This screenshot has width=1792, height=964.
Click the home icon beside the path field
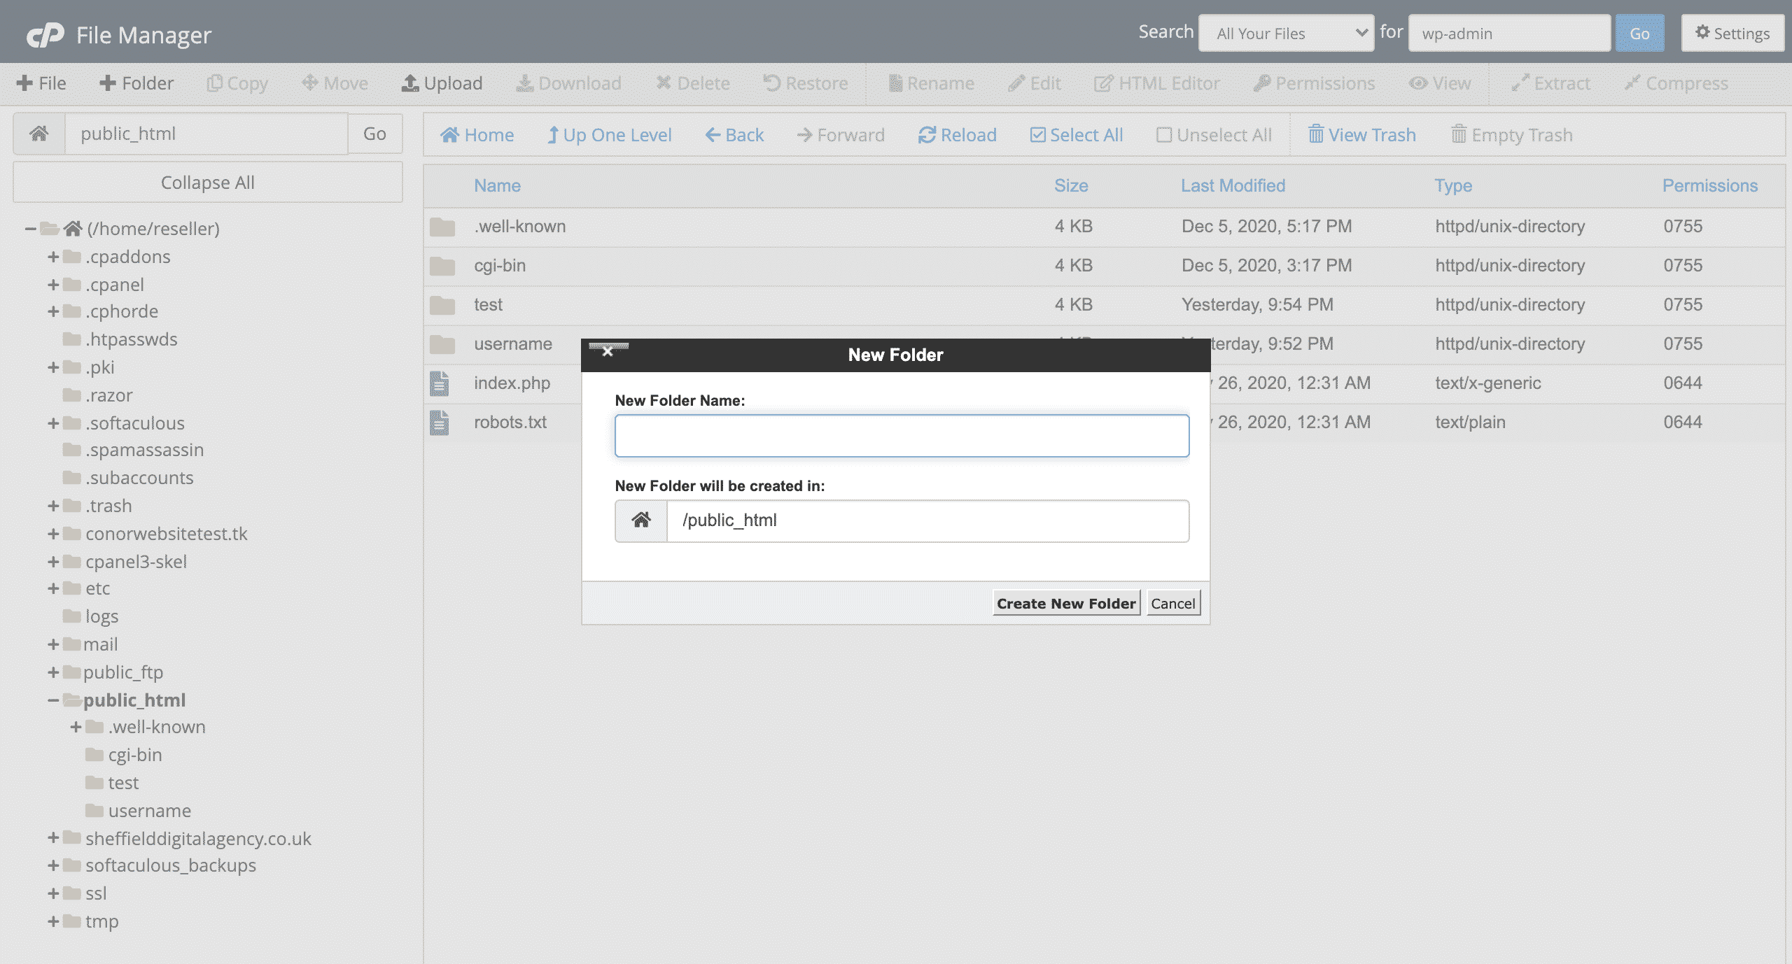39,134
